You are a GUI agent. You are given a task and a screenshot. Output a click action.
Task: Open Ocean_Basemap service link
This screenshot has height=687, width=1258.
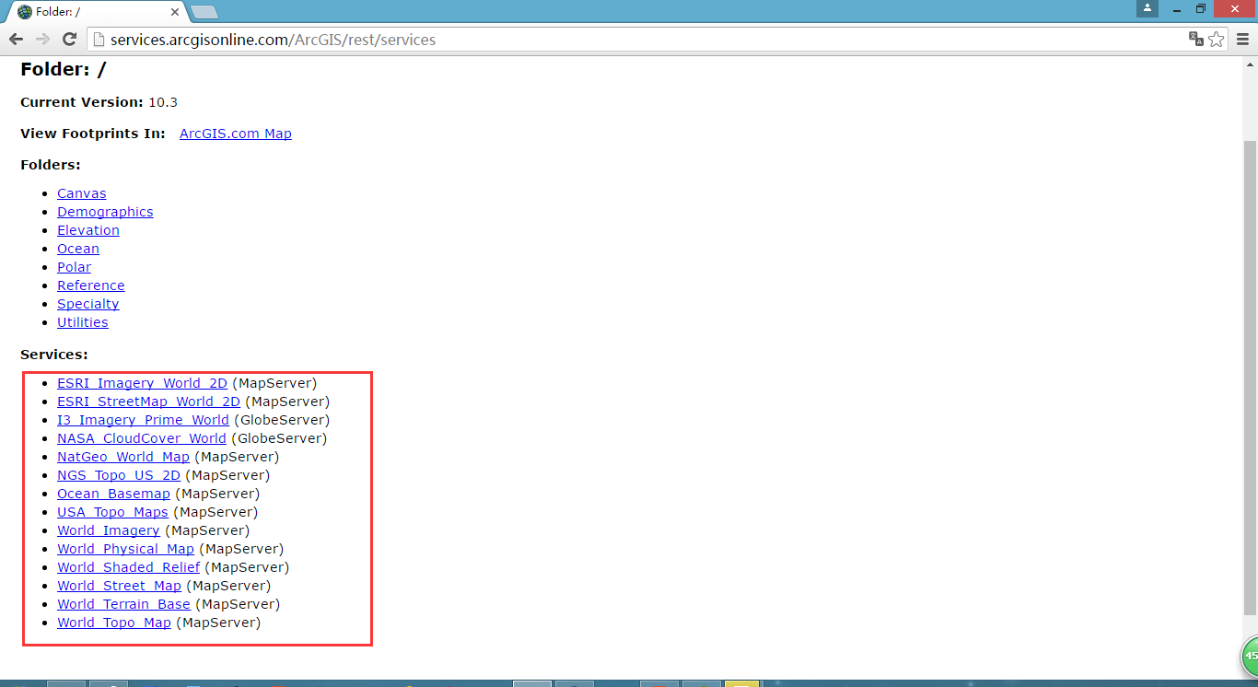(113, 494)
